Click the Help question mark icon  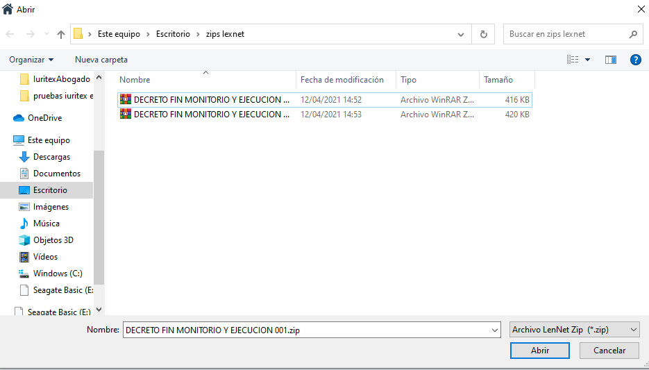634,60
